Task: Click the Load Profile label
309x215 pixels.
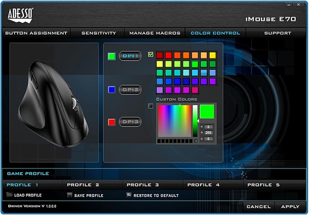Action: pos(28,195)
